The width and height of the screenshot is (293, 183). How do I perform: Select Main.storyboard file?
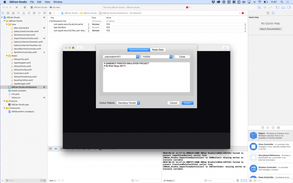[x=21, y=28]
